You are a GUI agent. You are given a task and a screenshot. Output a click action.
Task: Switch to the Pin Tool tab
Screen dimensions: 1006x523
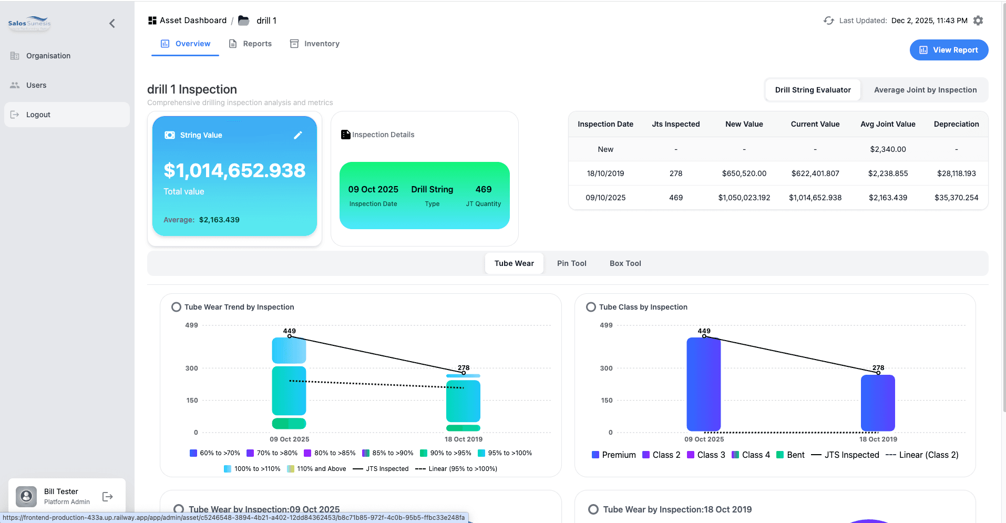[x=571, y=263]
